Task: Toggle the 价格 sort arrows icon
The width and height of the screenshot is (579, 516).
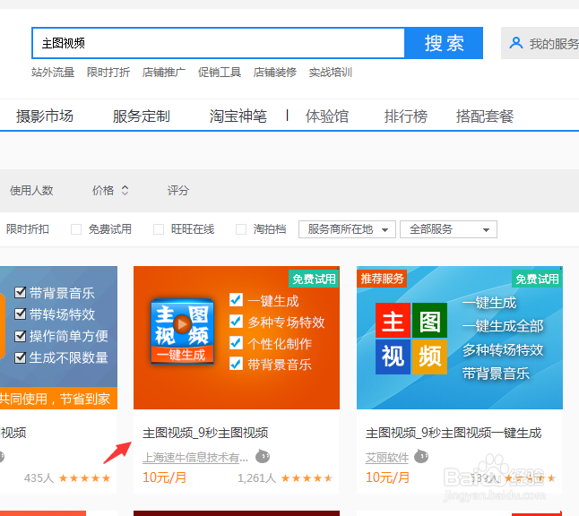Action: pyautogui.click(x=125, y=191)
